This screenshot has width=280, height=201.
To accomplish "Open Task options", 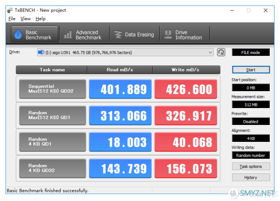I will point(251,166).
